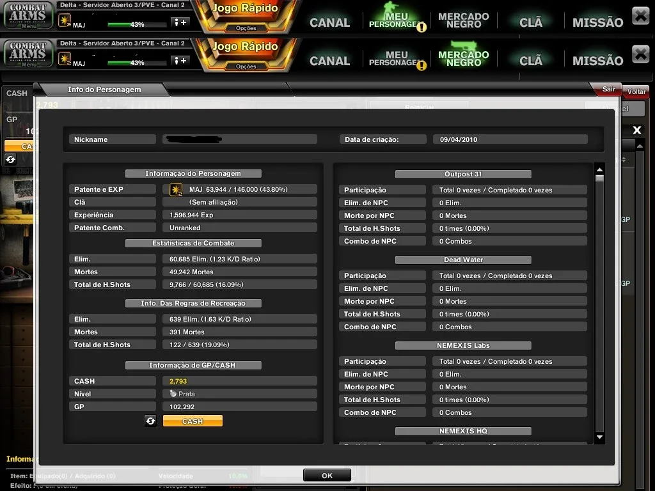Open Opções under top Jogo Rápido
Image resolution: width=655 pixels, height=491 pixels.
pos(246,28)
